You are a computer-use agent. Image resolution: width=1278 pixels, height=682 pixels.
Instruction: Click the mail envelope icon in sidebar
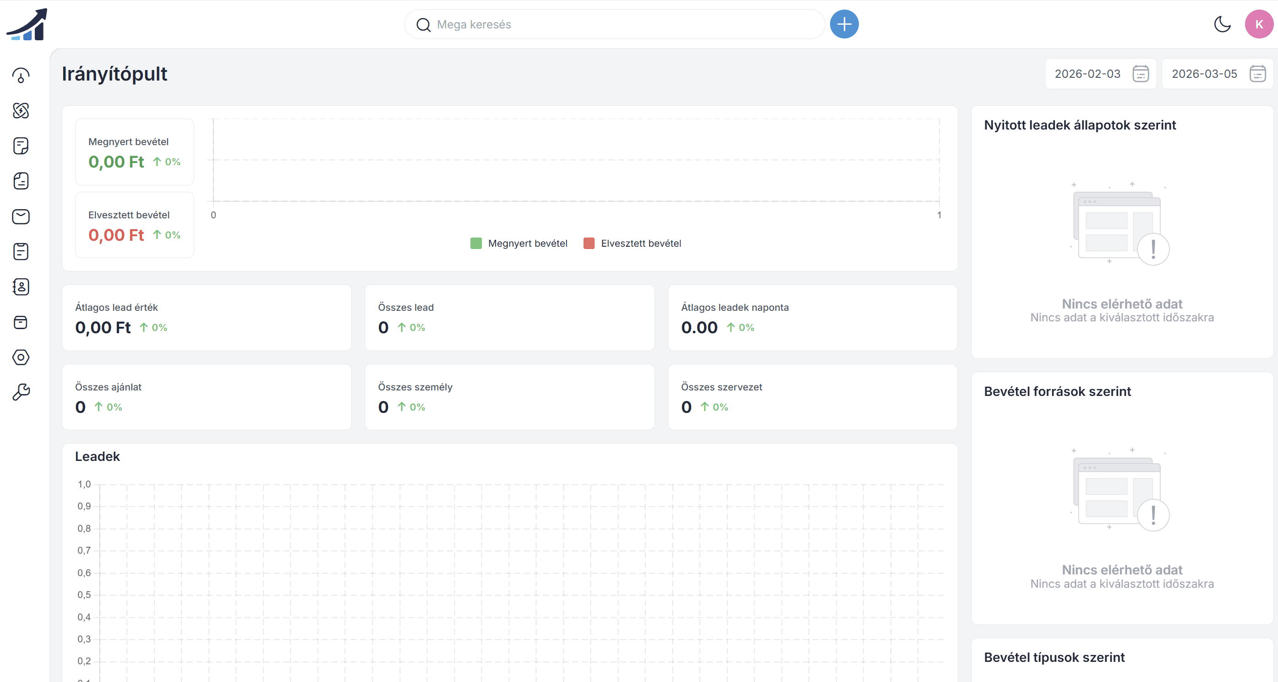coord(21,217)
